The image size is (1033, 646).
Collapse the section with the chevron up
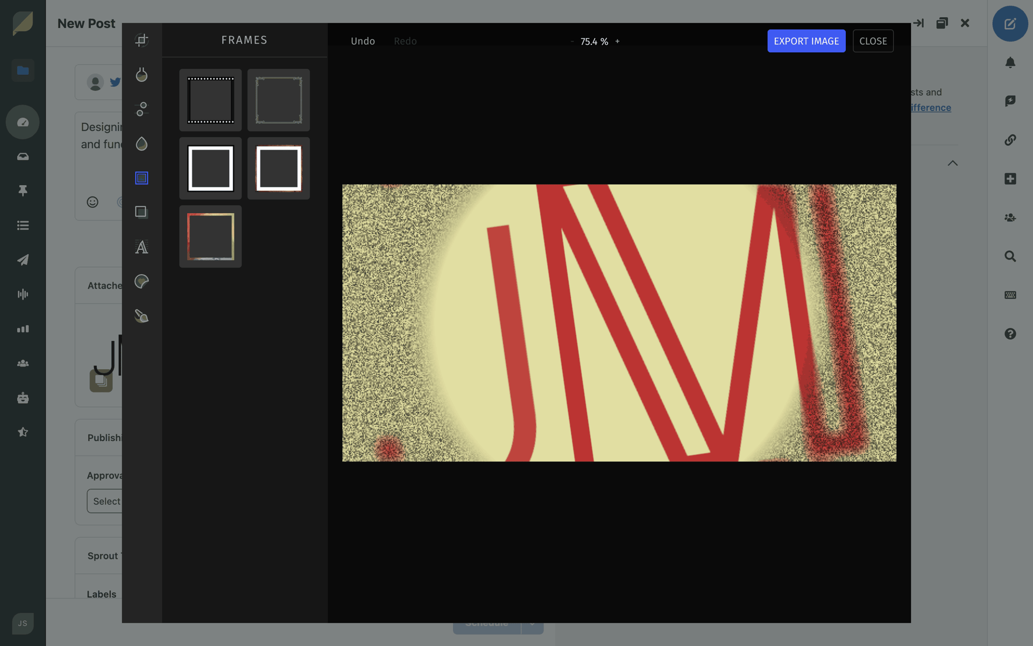pyautogui.click(x=952, y=163)
